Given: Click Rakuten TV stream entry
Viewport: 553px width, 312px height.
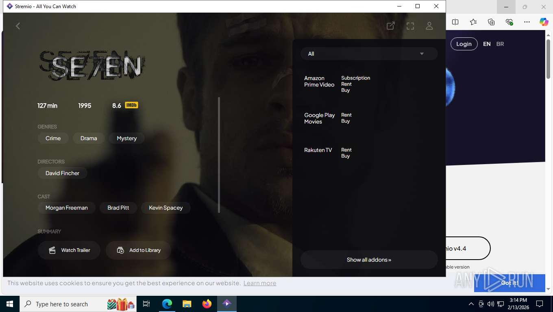Looking at the screenshot, I should click(369, 153).
